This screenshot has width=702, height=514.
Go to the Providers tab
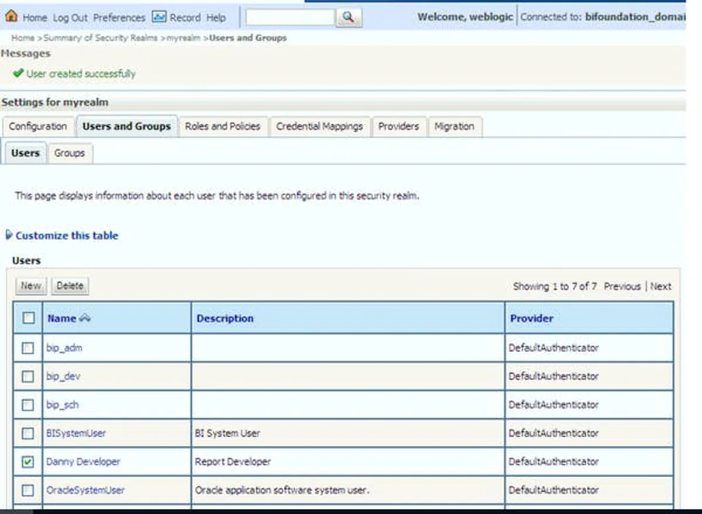[x=398, y=126]
